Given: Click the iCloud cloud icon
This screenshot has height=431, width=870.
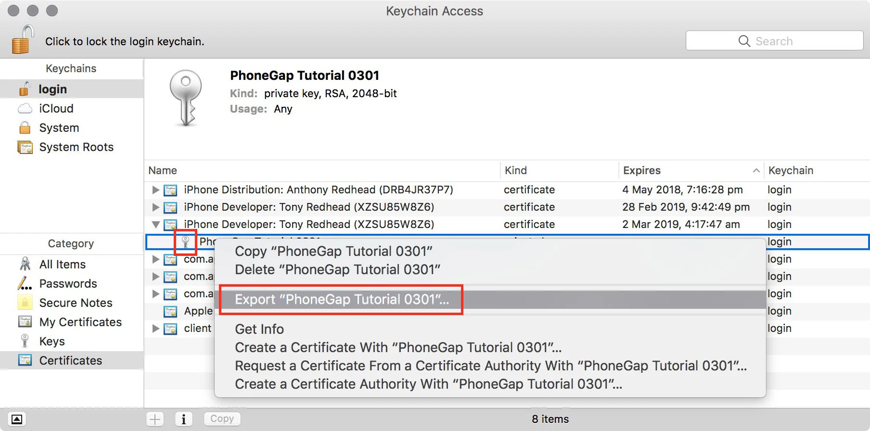Looking at the screenshot, I should pos(25,109).
